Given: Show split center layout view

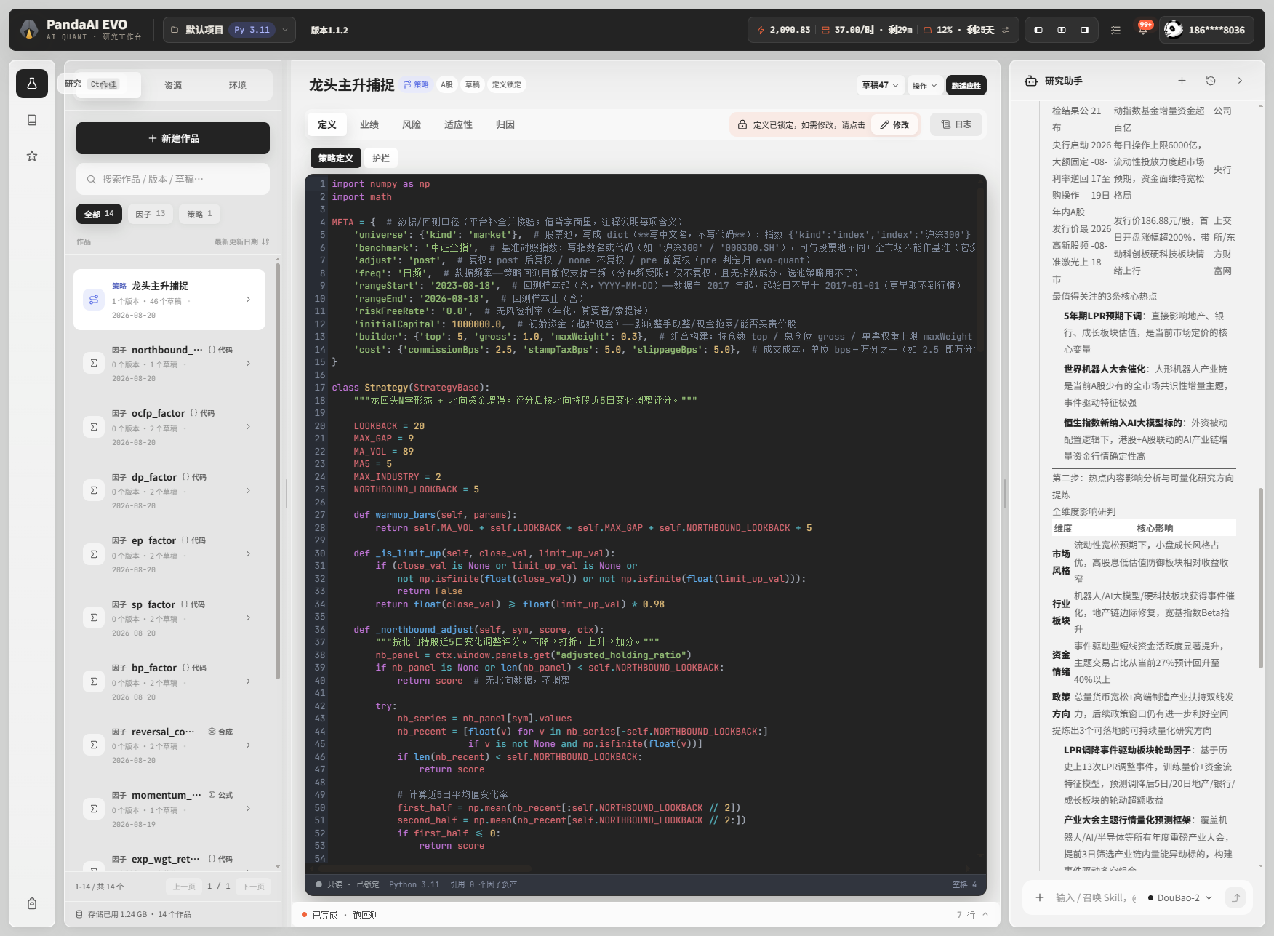Looking at the screenshot, I should 1062,30.
